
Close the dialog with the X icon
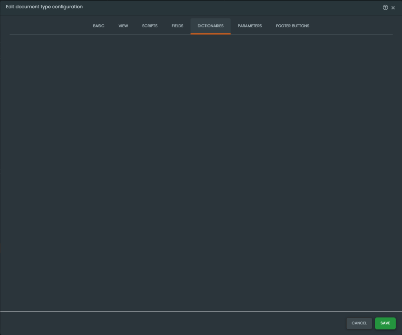(393, 8)
